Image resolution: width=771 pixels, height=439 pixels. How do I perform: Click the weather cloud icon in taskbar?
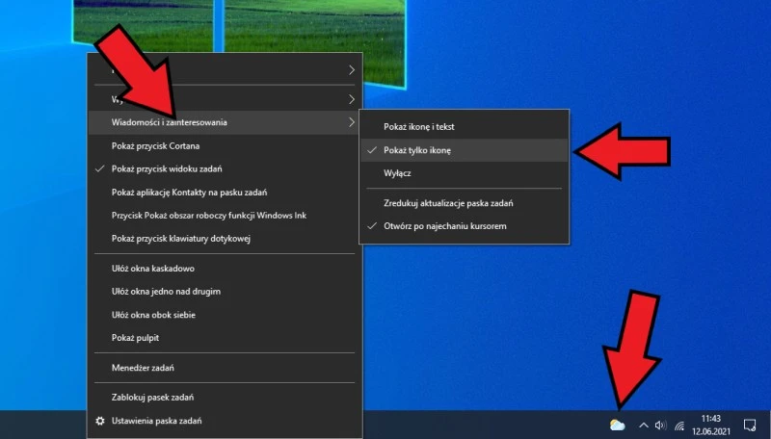618,425
